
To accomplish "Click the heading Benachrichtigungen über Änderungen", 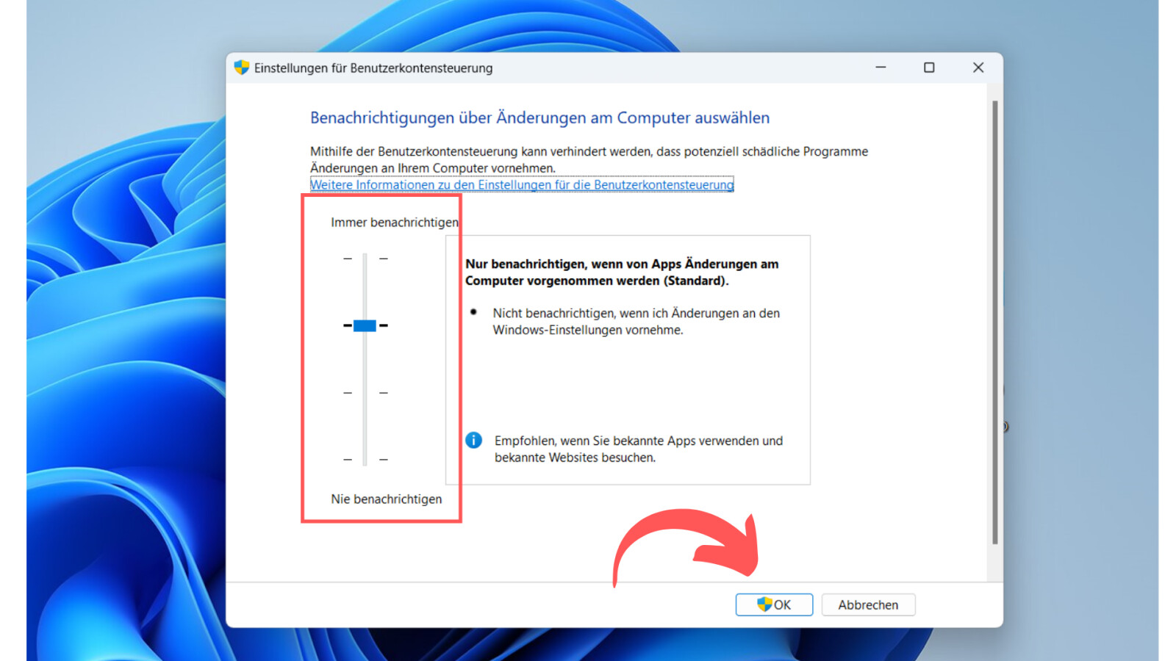I will [x=539, y=118].
